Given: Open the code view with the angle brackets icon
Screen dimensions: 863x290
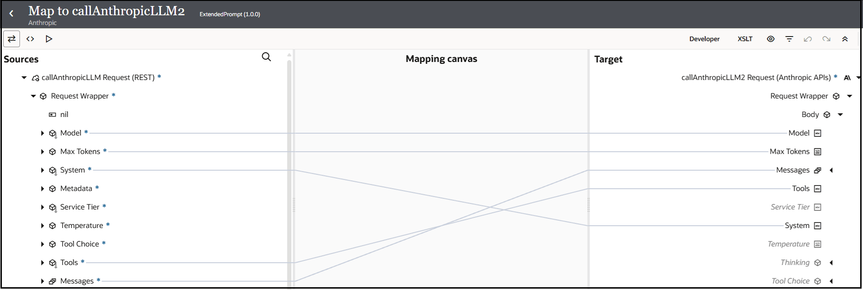Looking at the screenshot, I should pos(30,39).
